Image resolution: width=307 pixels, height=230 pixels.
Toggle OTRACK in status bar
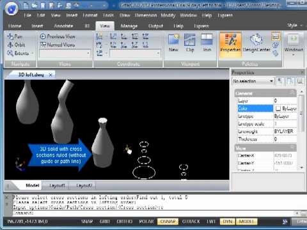tap(191, 222)
